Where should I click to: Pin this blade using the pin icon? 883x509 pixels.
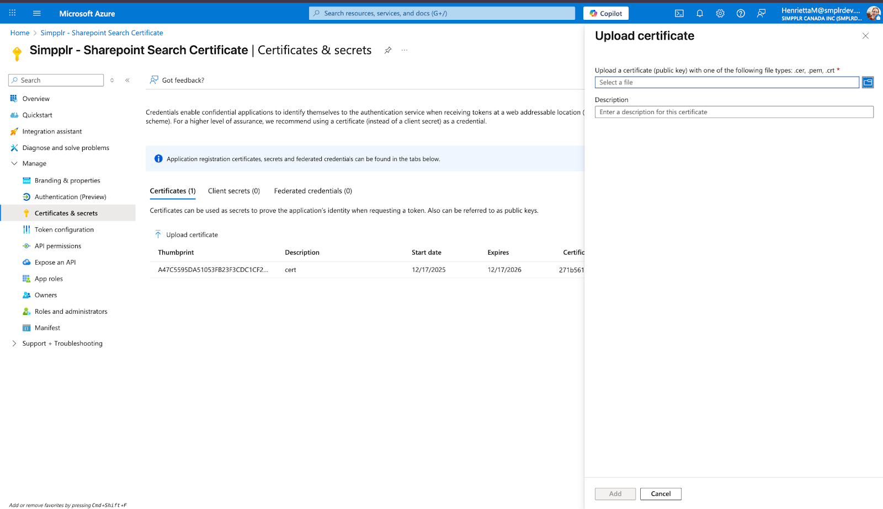tap(388, 50)
